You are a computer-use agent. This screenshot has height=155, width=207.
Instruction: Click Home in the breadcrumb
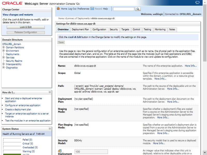[61, 18]
